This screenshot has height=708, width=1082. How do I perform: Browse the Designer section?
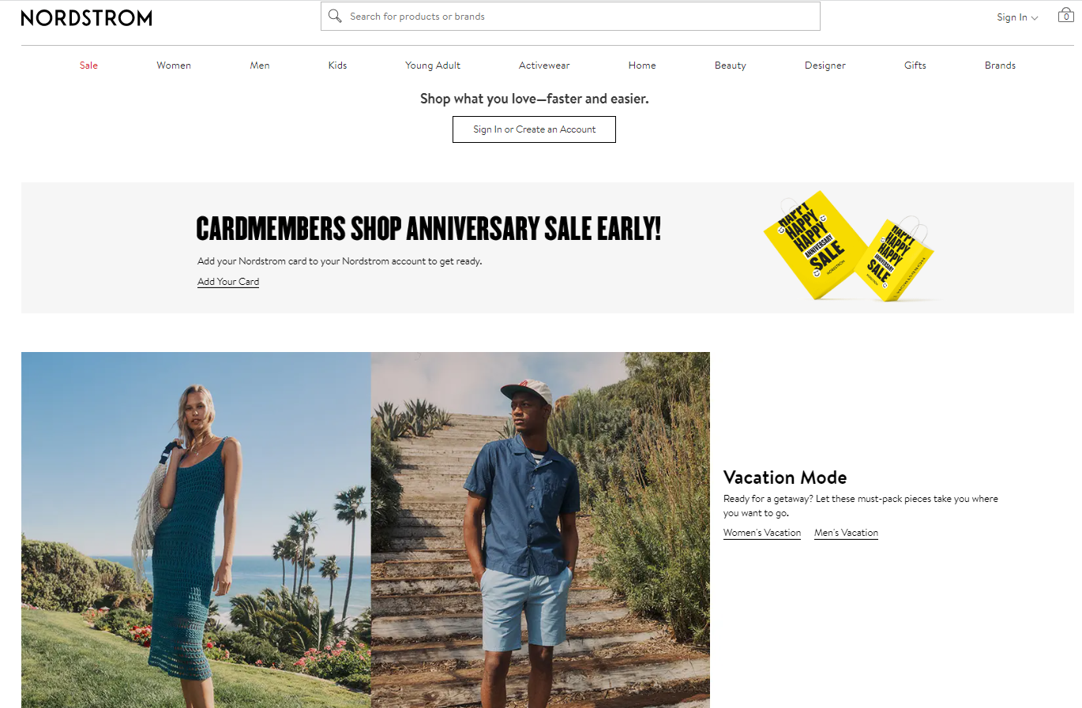825,66
